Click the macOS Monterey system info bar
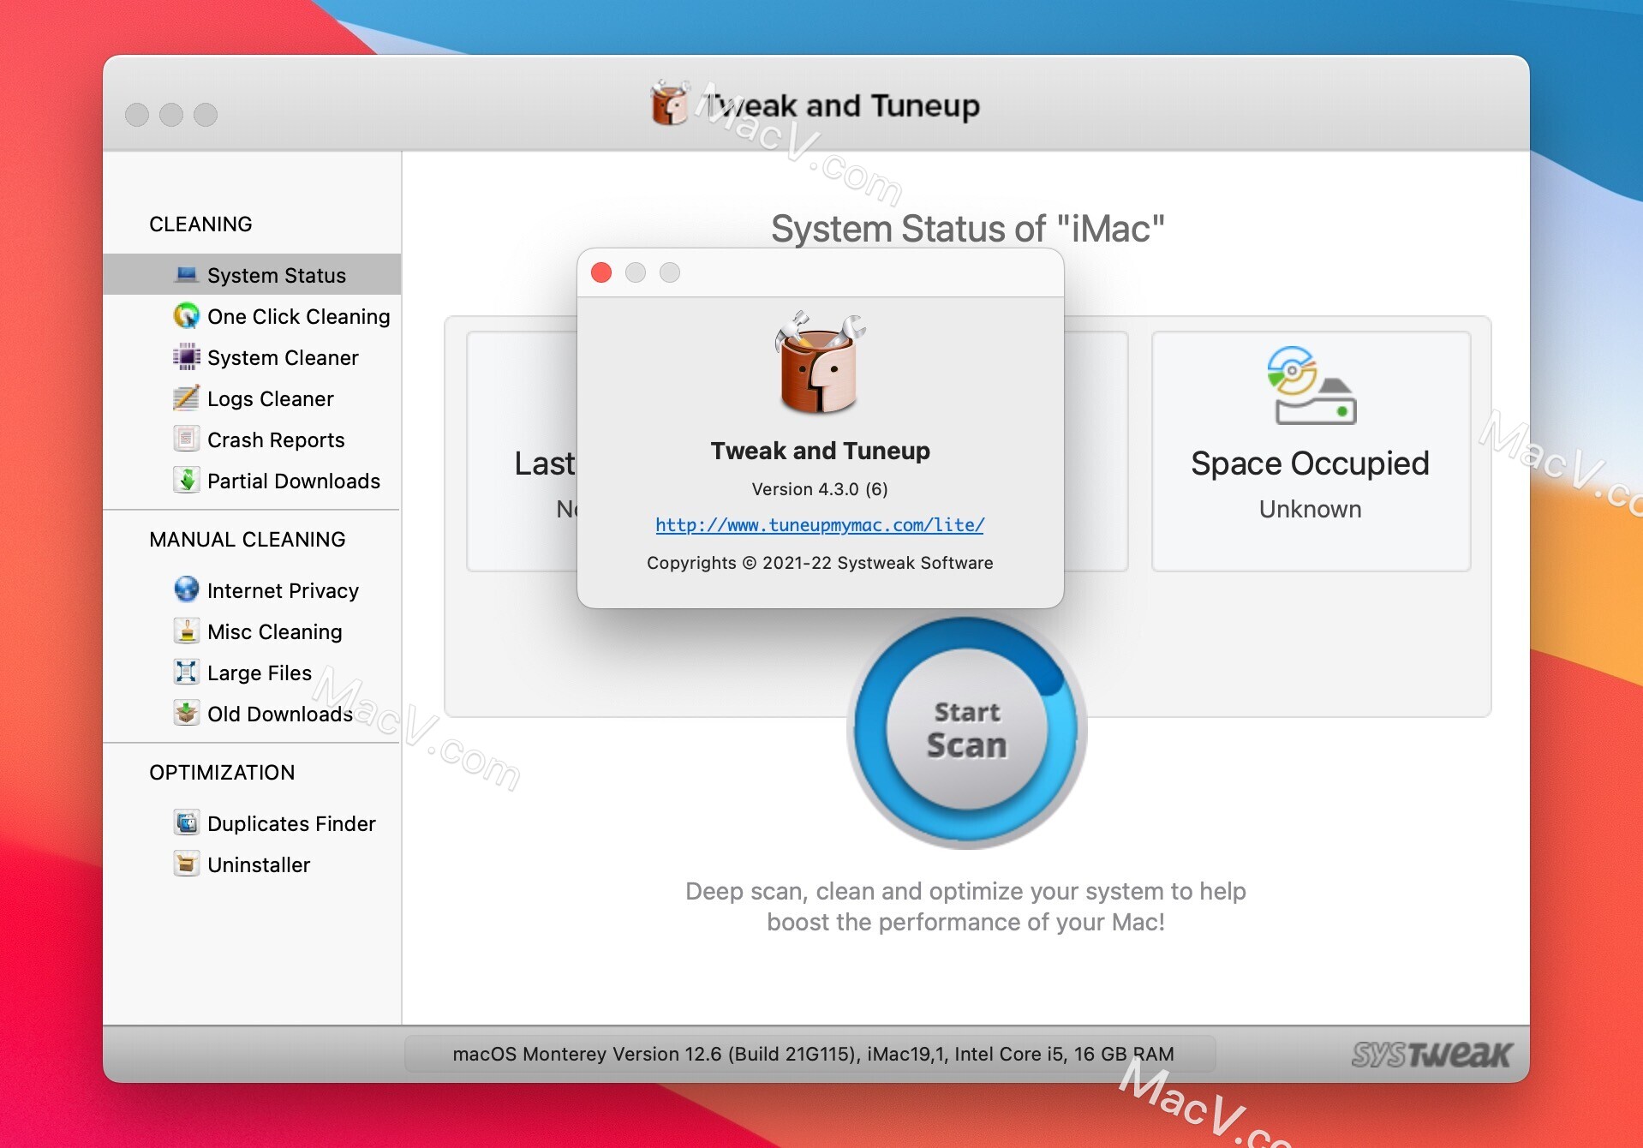1643x1148 pixels. pos(810,1054)
